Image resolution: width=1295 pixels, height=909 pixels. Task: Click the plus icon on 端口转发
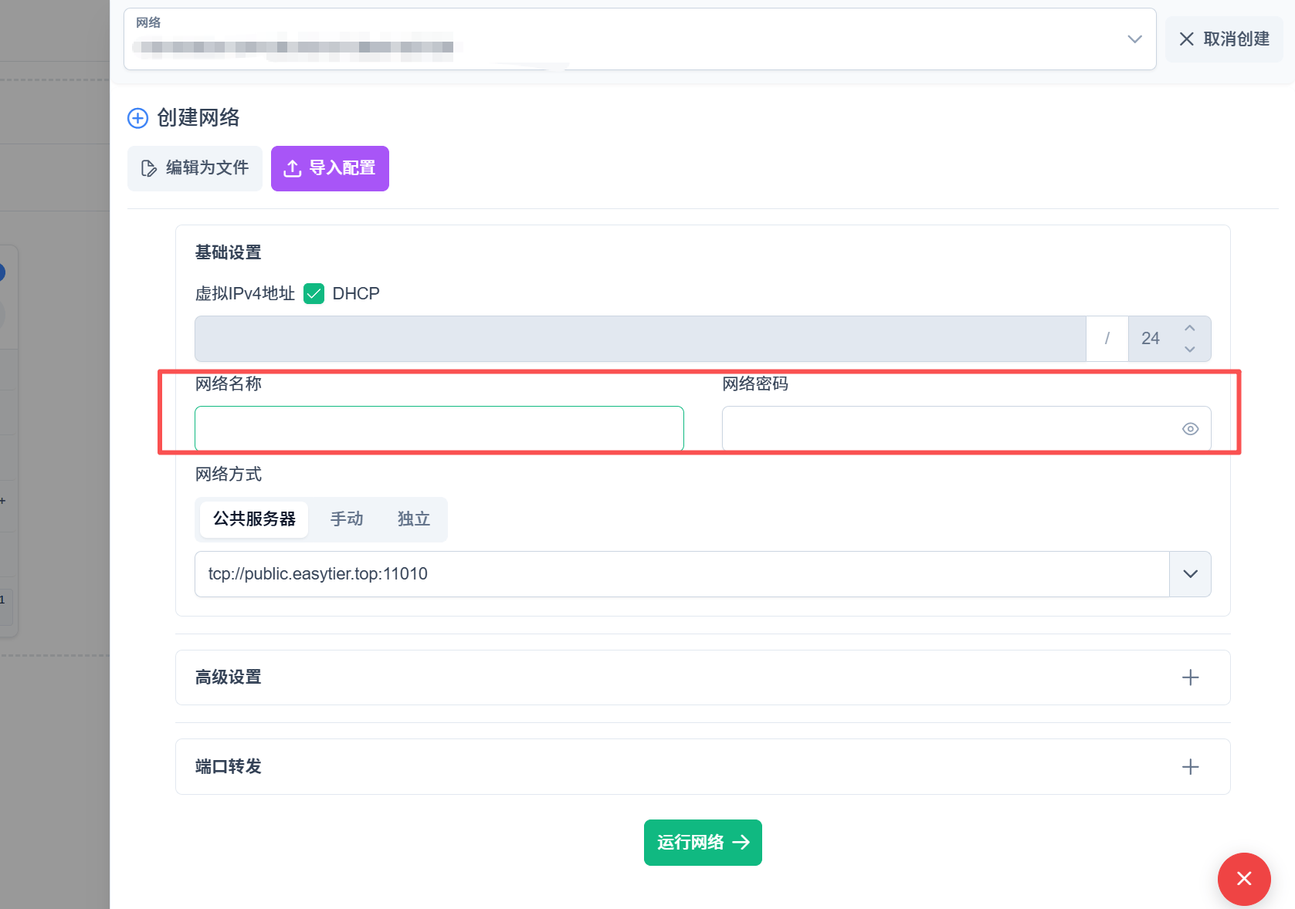click(1190, 767)
